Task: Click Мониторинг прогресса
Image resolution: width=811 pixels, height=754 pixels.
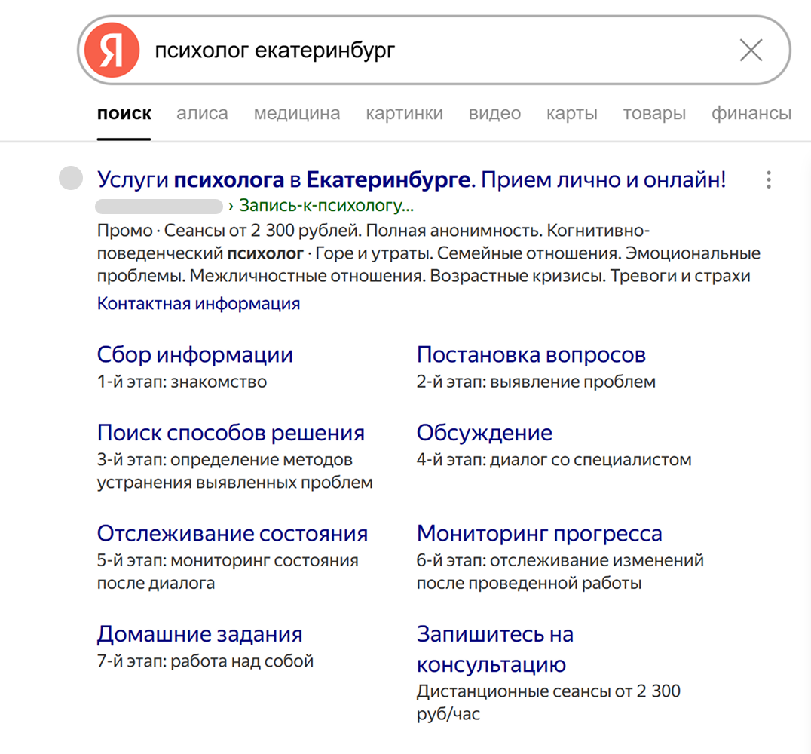Action: click(540, 533)
